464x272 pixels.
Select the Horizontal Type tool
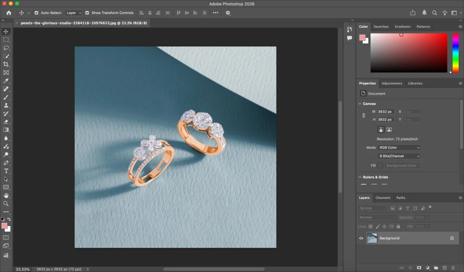tap(6, 171)
